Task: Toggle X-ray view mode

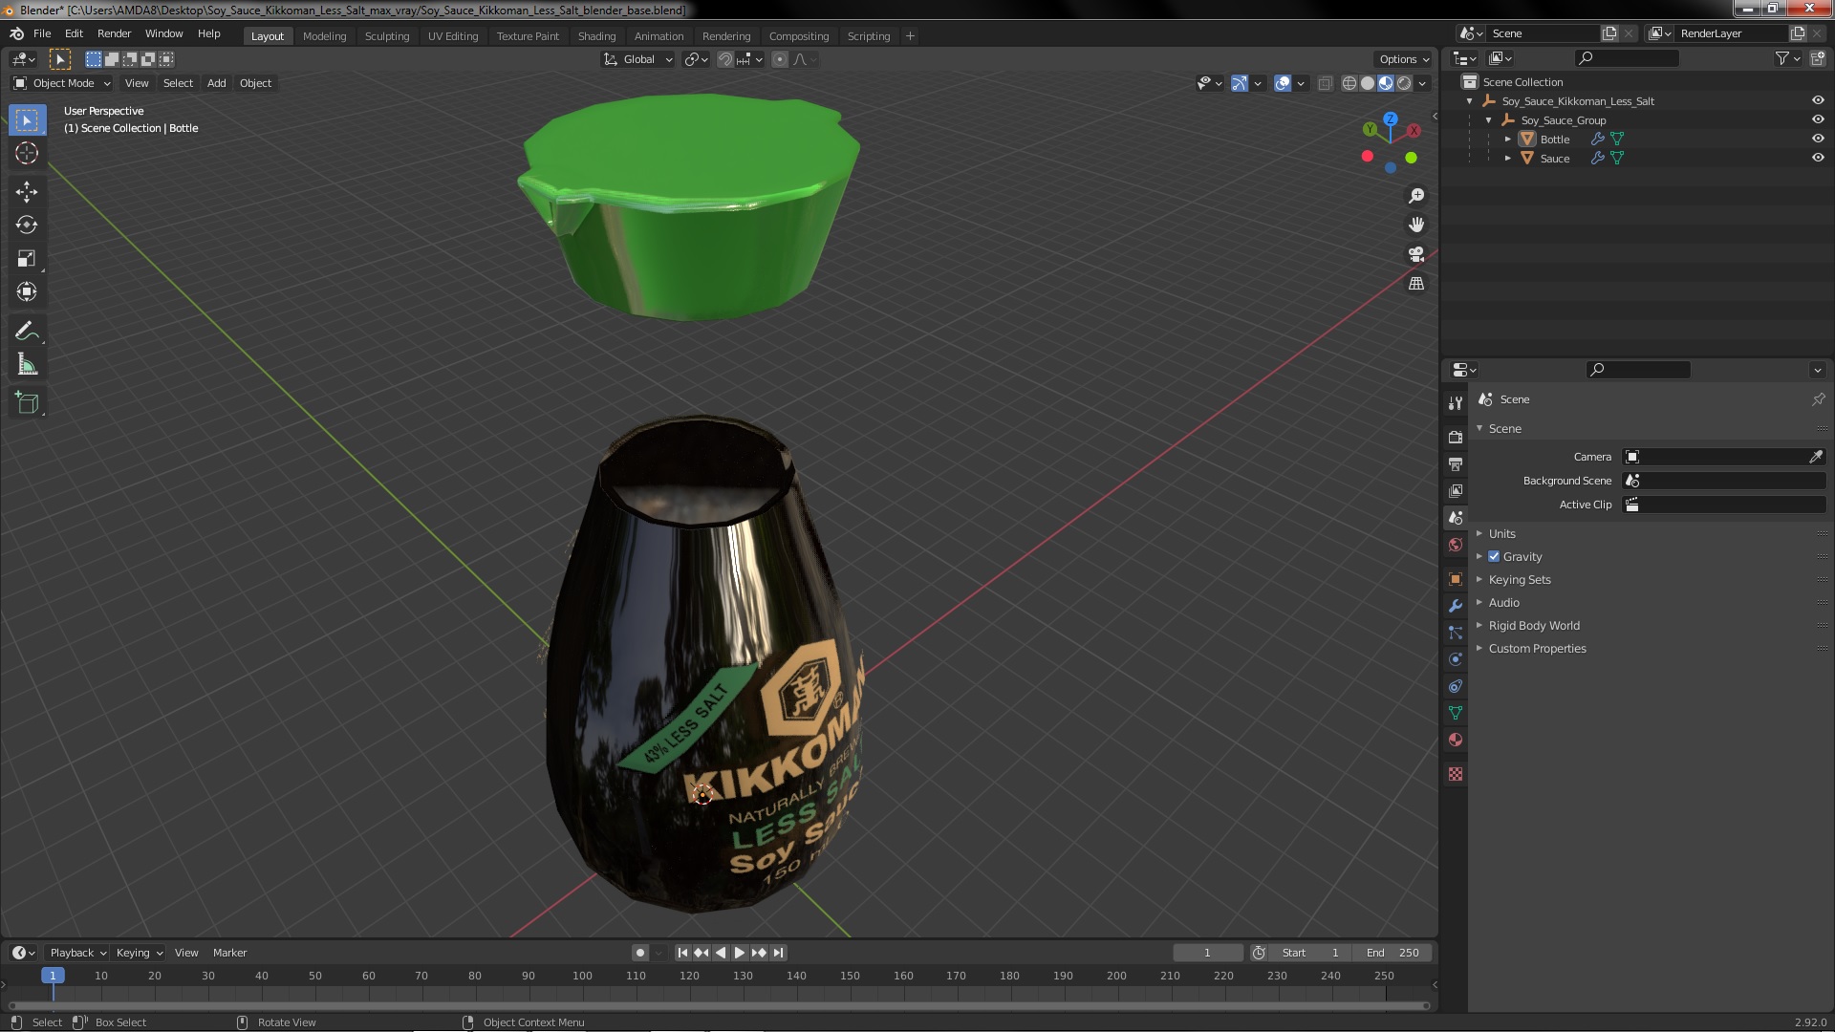Action: (1325, 84)
